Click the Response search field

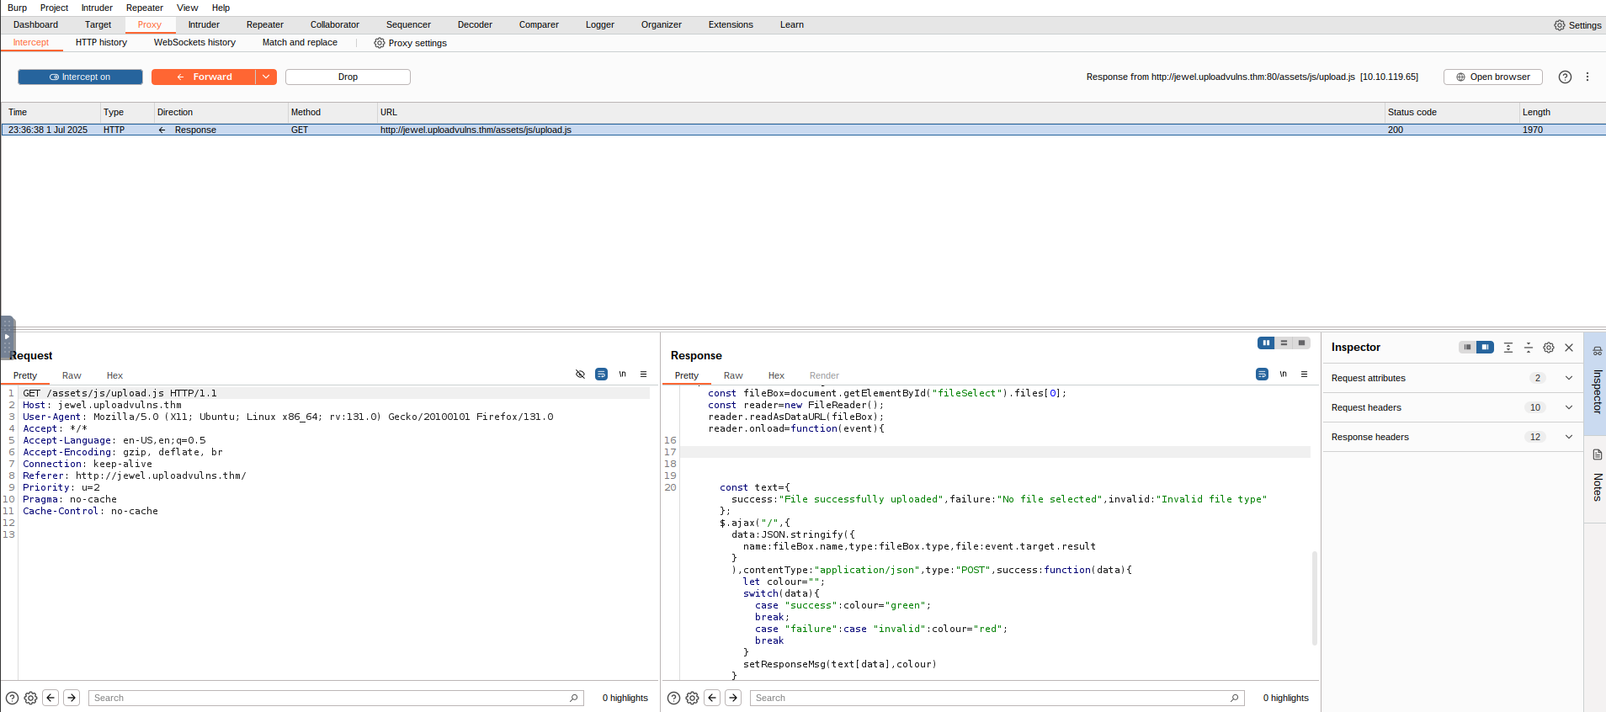(x=997, y=698)
